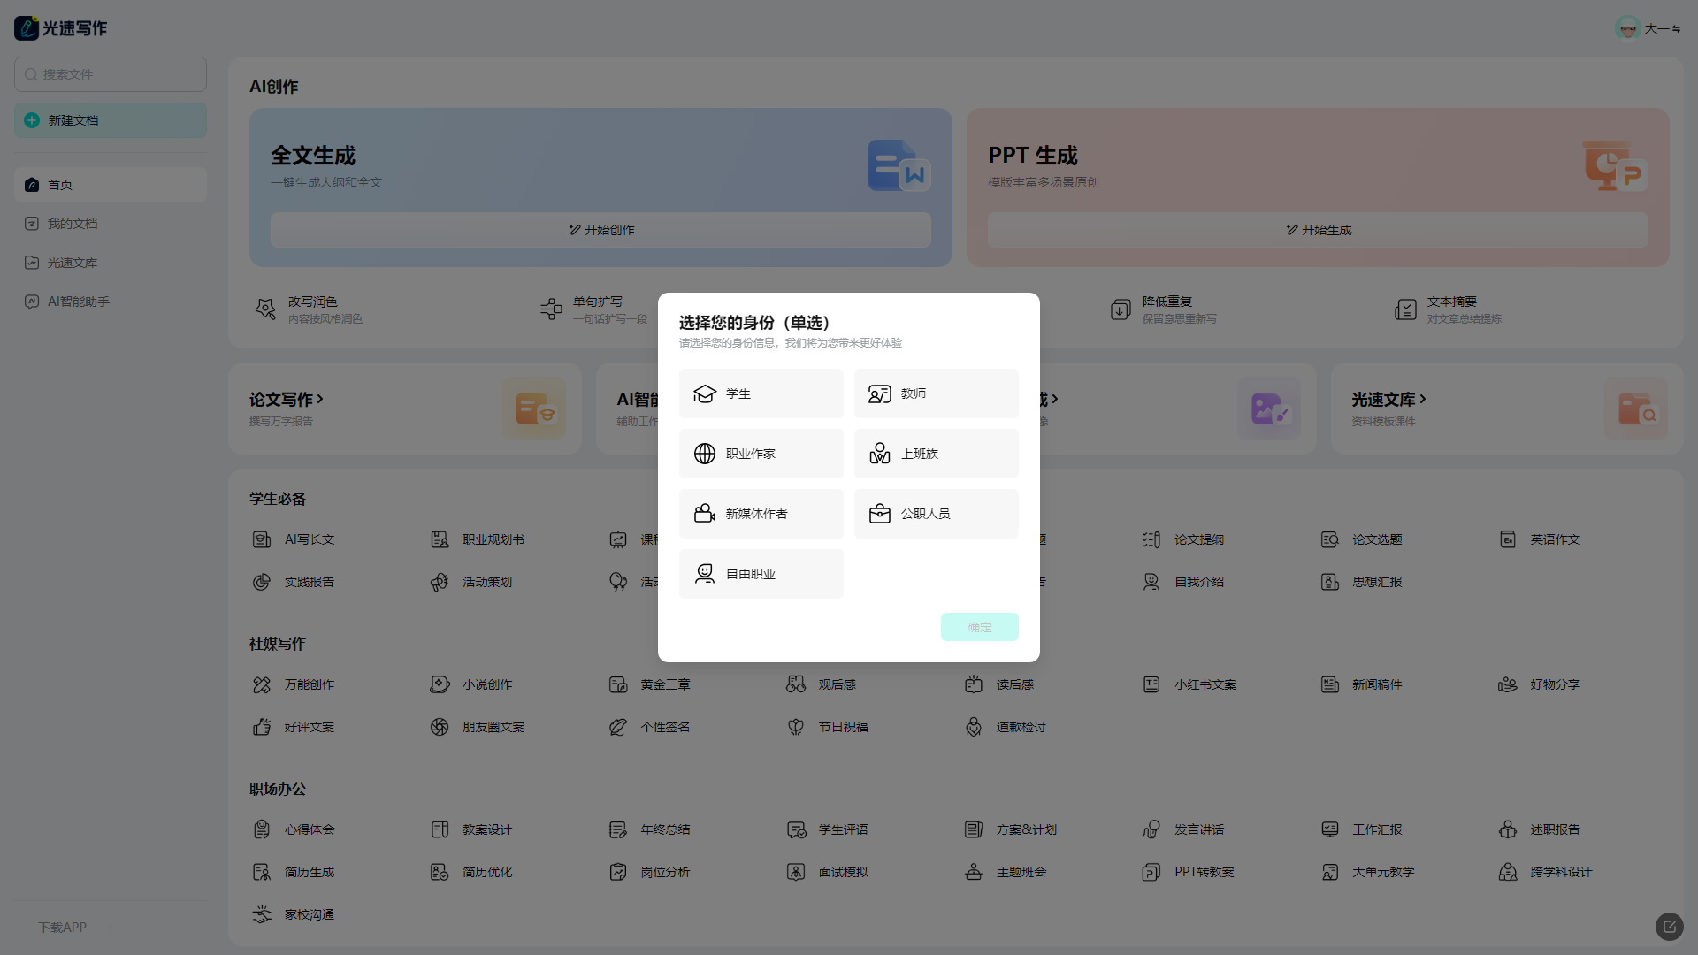The image size is (1698, 955).
Task: Click the 上班族 worker icon
Action: 880,454
